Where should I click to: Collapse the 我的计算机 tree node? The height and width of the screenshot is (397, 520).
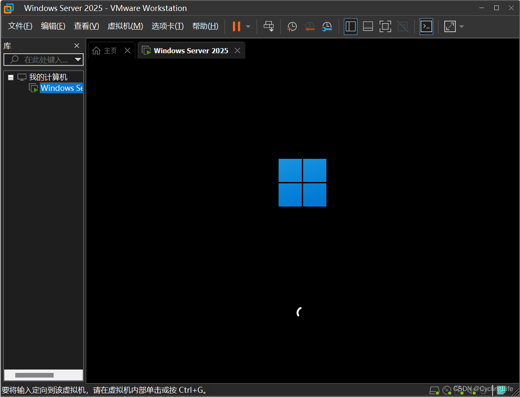tap(11, 77)
